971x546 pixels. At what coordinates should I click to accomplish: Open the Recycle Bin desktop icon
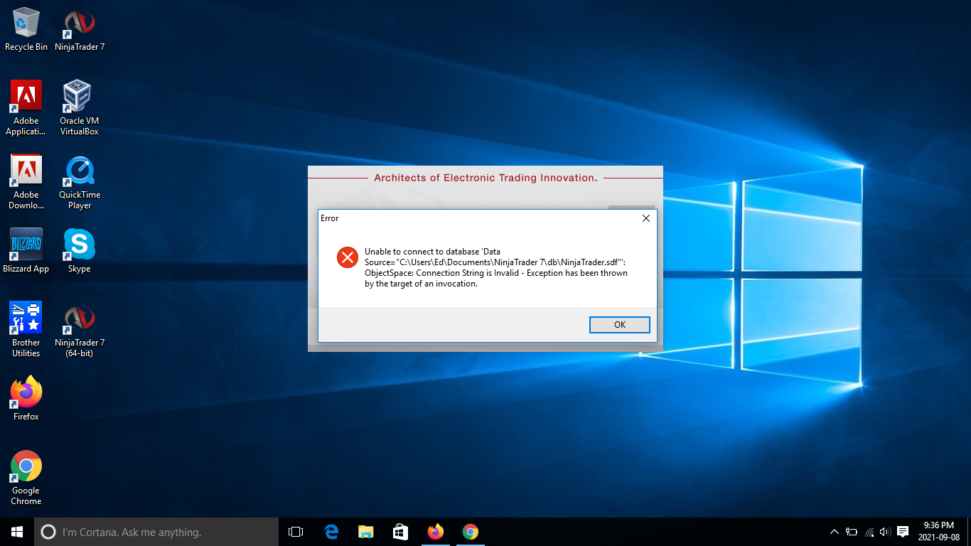point(26,30)
